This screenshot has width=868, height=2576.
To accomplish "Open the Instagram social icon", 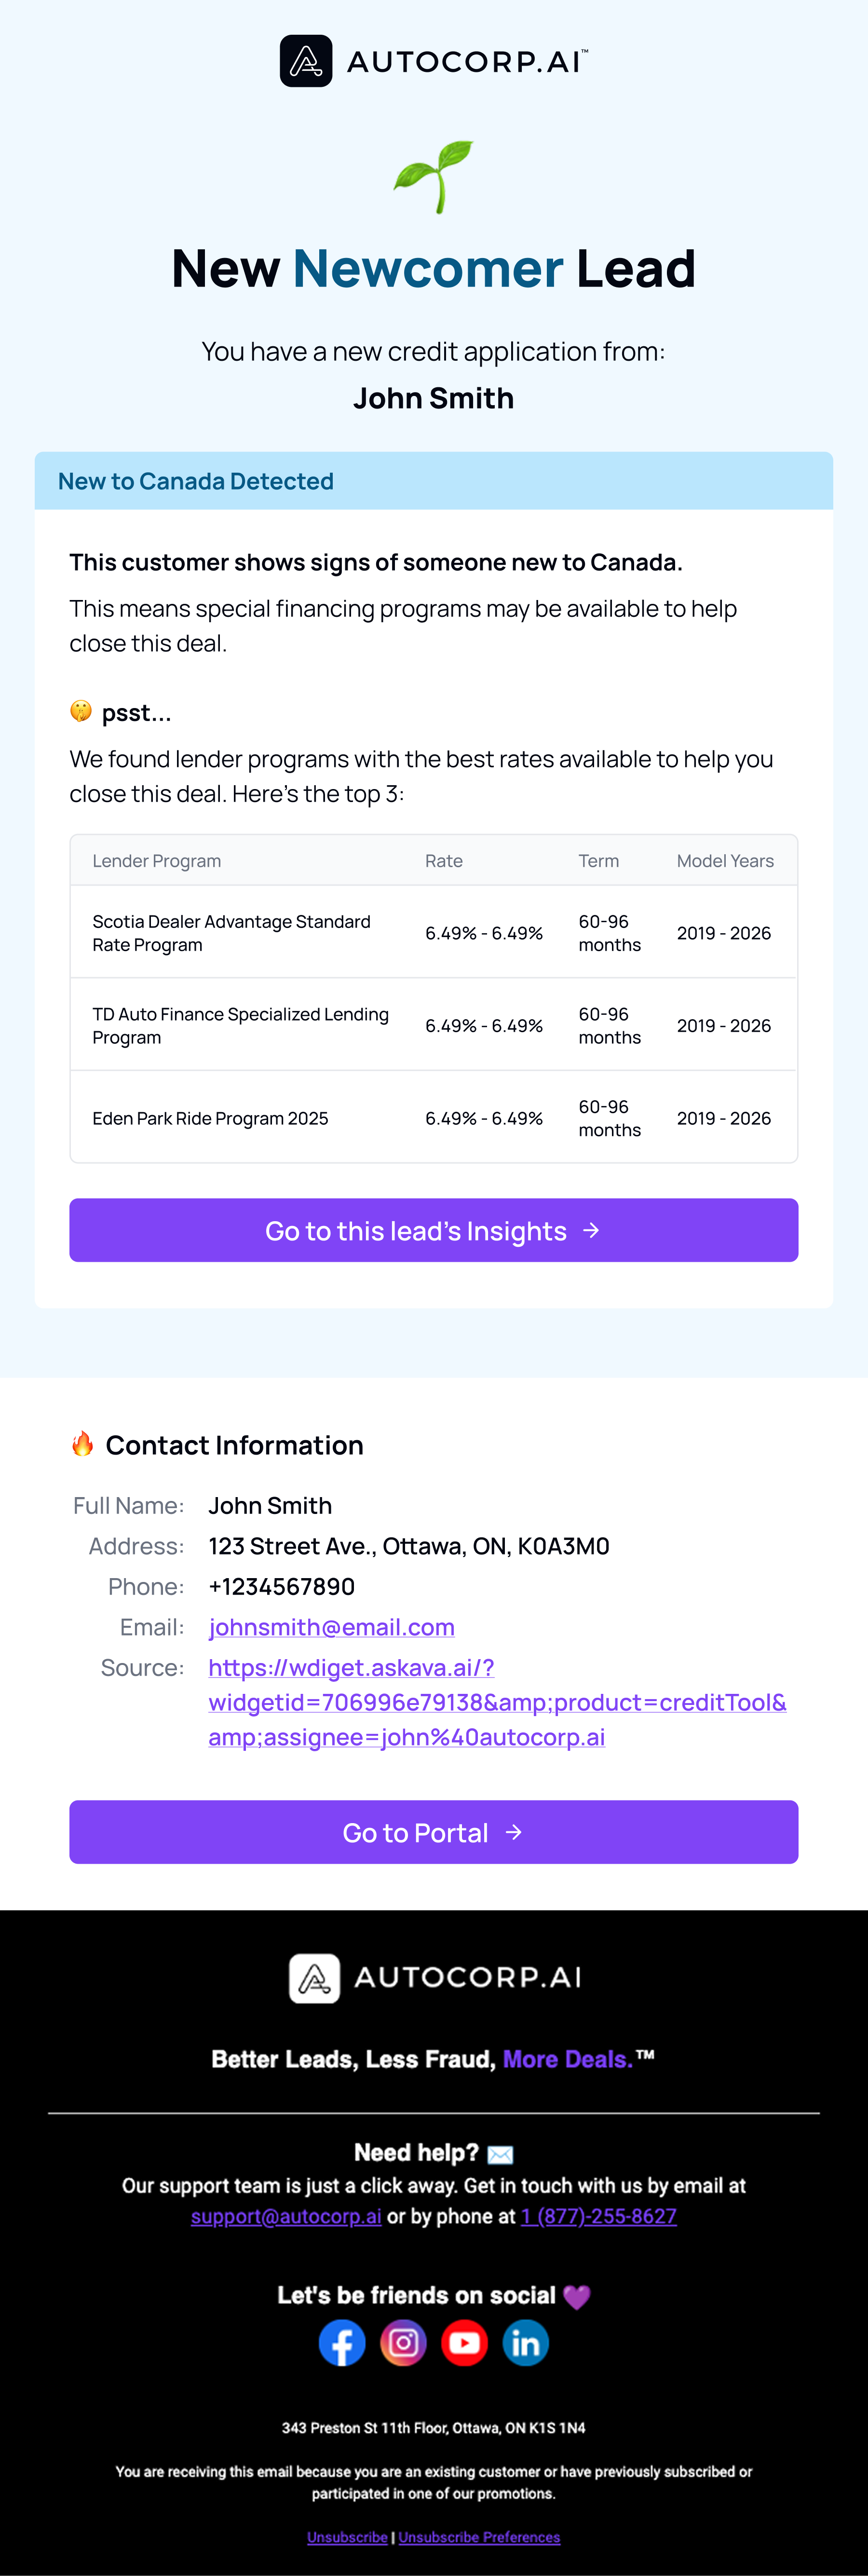I will (403, 2343).
